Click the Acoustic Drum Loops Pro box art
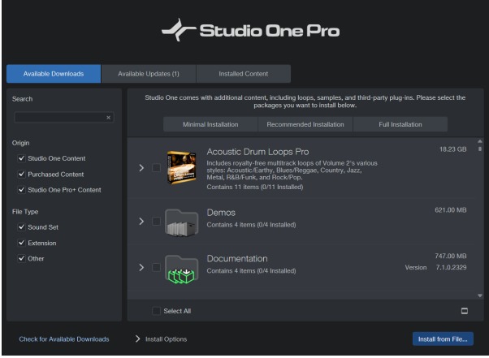Image resolution: width=489 pixels, height=358 pixels. 182,167
